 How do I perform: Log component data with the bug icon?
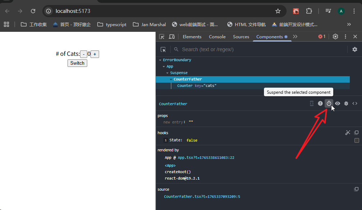click(x=346, y=103)
